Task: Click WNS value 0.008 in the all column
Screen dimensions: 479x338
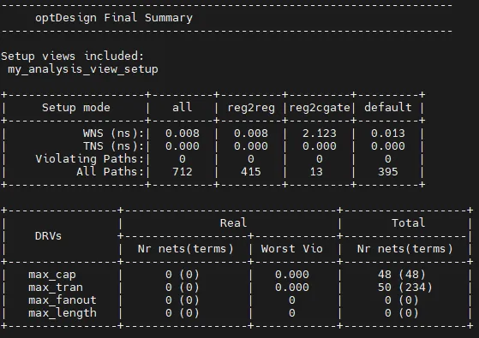Action: pos(183,133)
